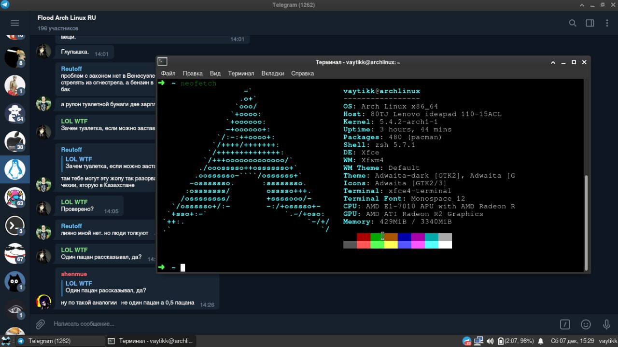Toggle the Telegram right info panel
The height and width of the screenshot is (347, 618).
(590, 23)
